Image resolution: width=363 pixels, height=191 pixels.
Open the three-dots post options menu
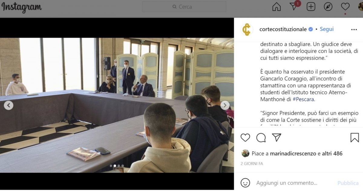point(354,30)
